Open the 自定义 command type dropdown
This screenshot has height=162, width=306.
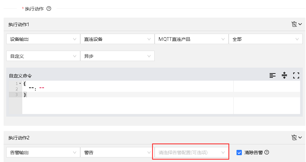tap(43, 56)
